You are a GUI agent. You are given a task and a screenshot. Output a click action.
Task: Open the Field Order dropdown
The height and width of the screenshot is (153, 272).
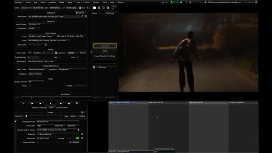pyautogui.click(x=38, y=69)
